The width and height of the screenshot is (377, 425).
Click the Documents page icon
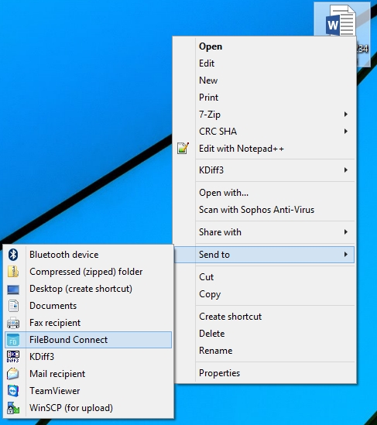coord(13,306)
